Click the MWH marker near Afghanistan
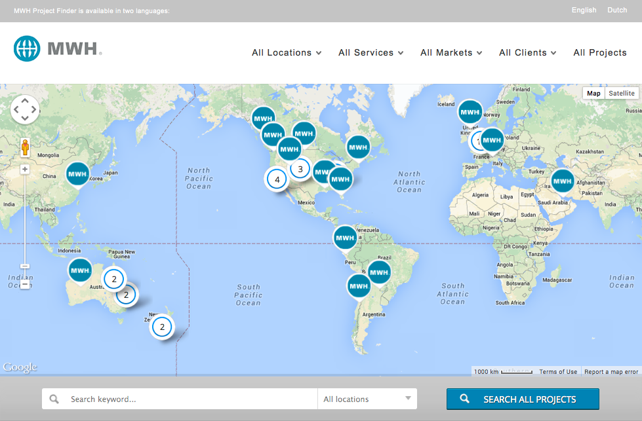642x421 pixels. [562, 180]
